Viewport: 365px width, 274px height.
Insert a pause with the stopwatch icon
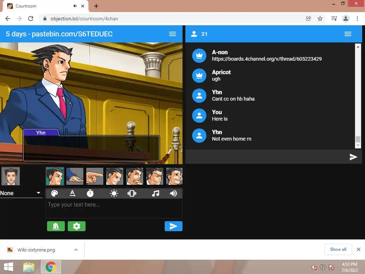pos(90,193)
